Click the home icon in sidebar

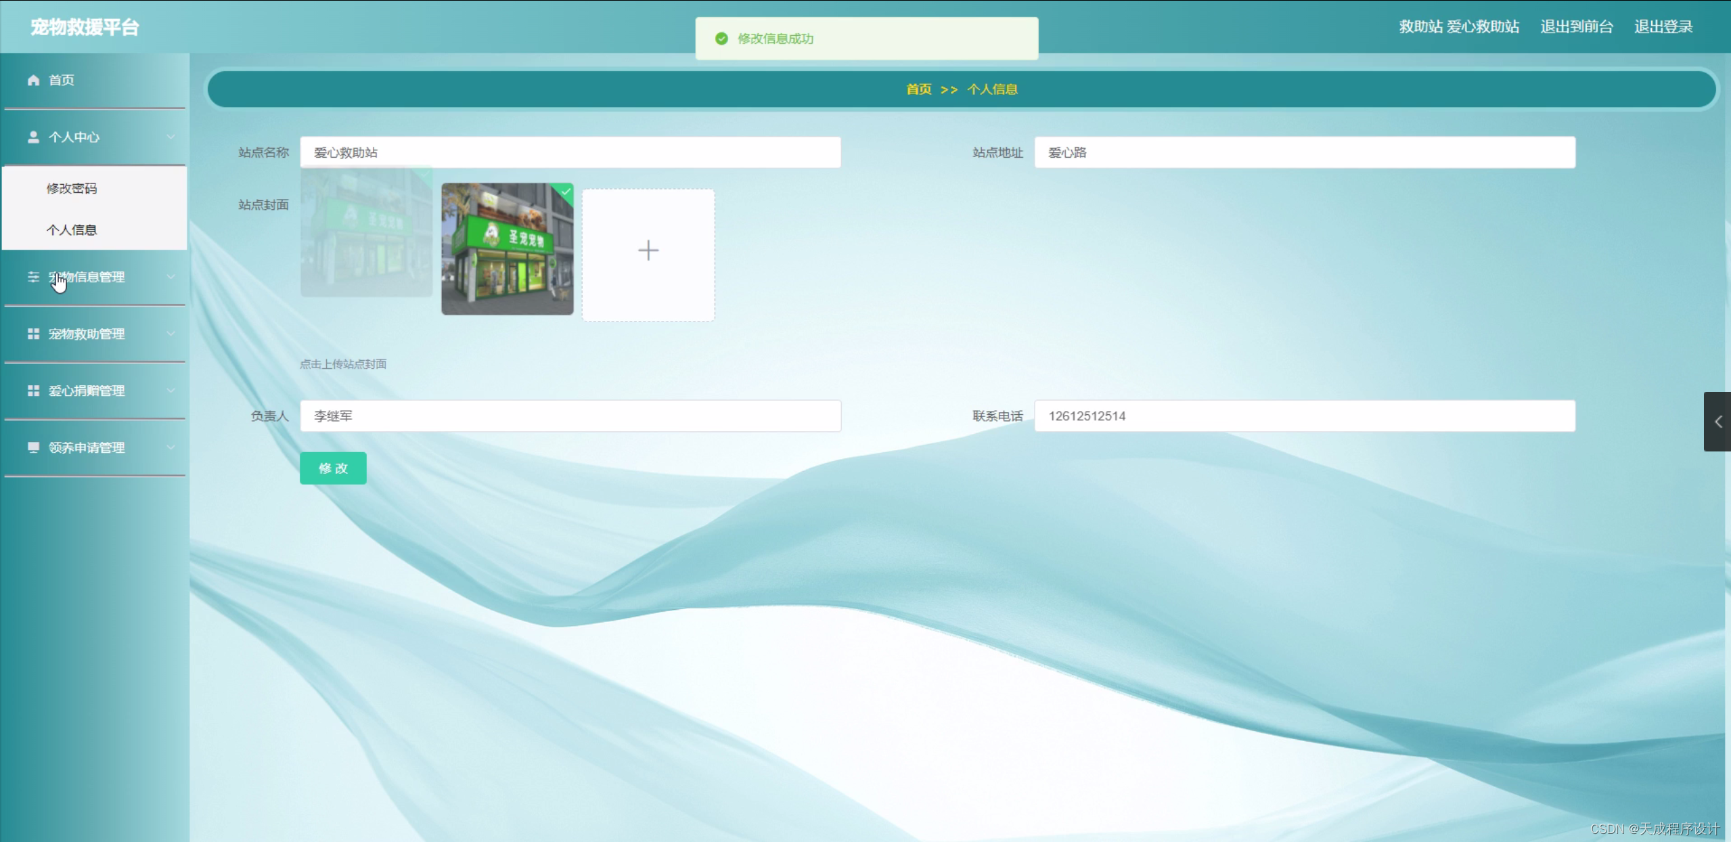point(33,81)
